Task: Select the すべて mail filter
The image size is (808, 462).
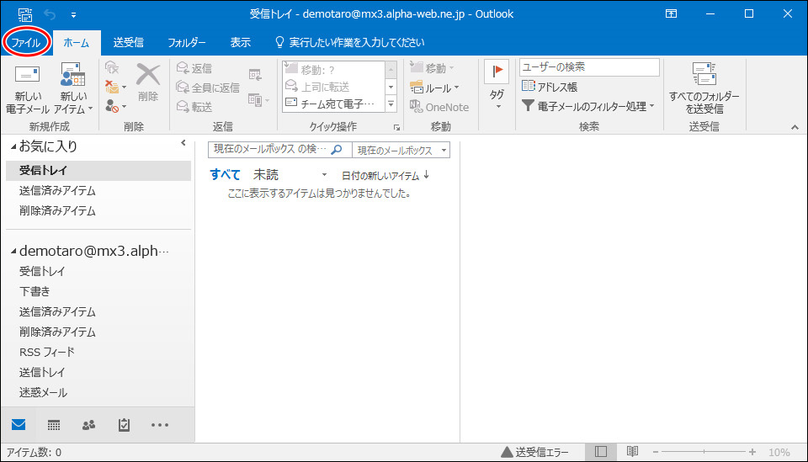Action: pyautogui.click(x=226, y=174)
